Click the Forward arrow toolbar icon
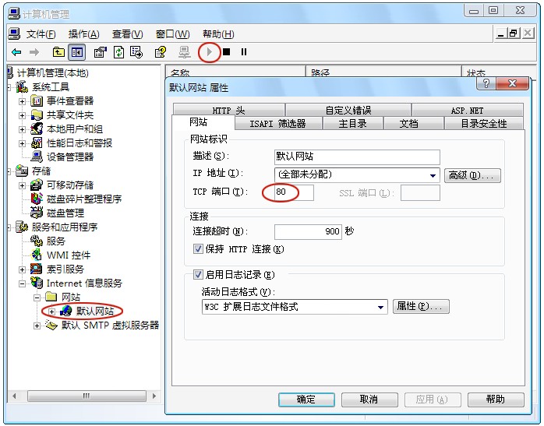The image size is (544, 426). [x=34, y=52]
